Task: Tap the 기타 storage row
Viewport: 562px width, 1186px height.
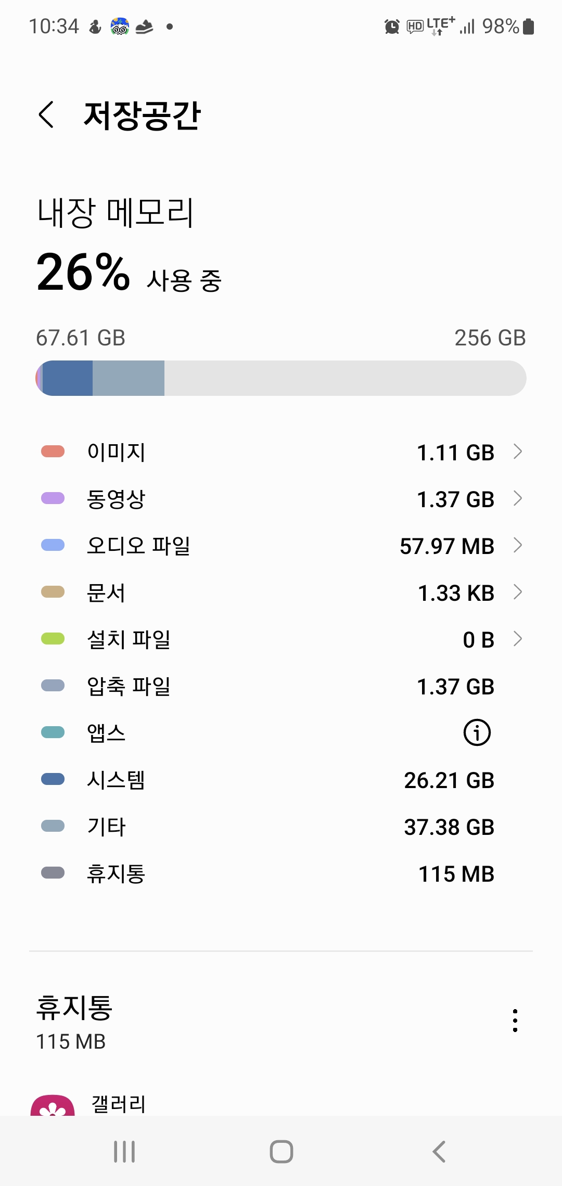Action: (x=281, y=827)
